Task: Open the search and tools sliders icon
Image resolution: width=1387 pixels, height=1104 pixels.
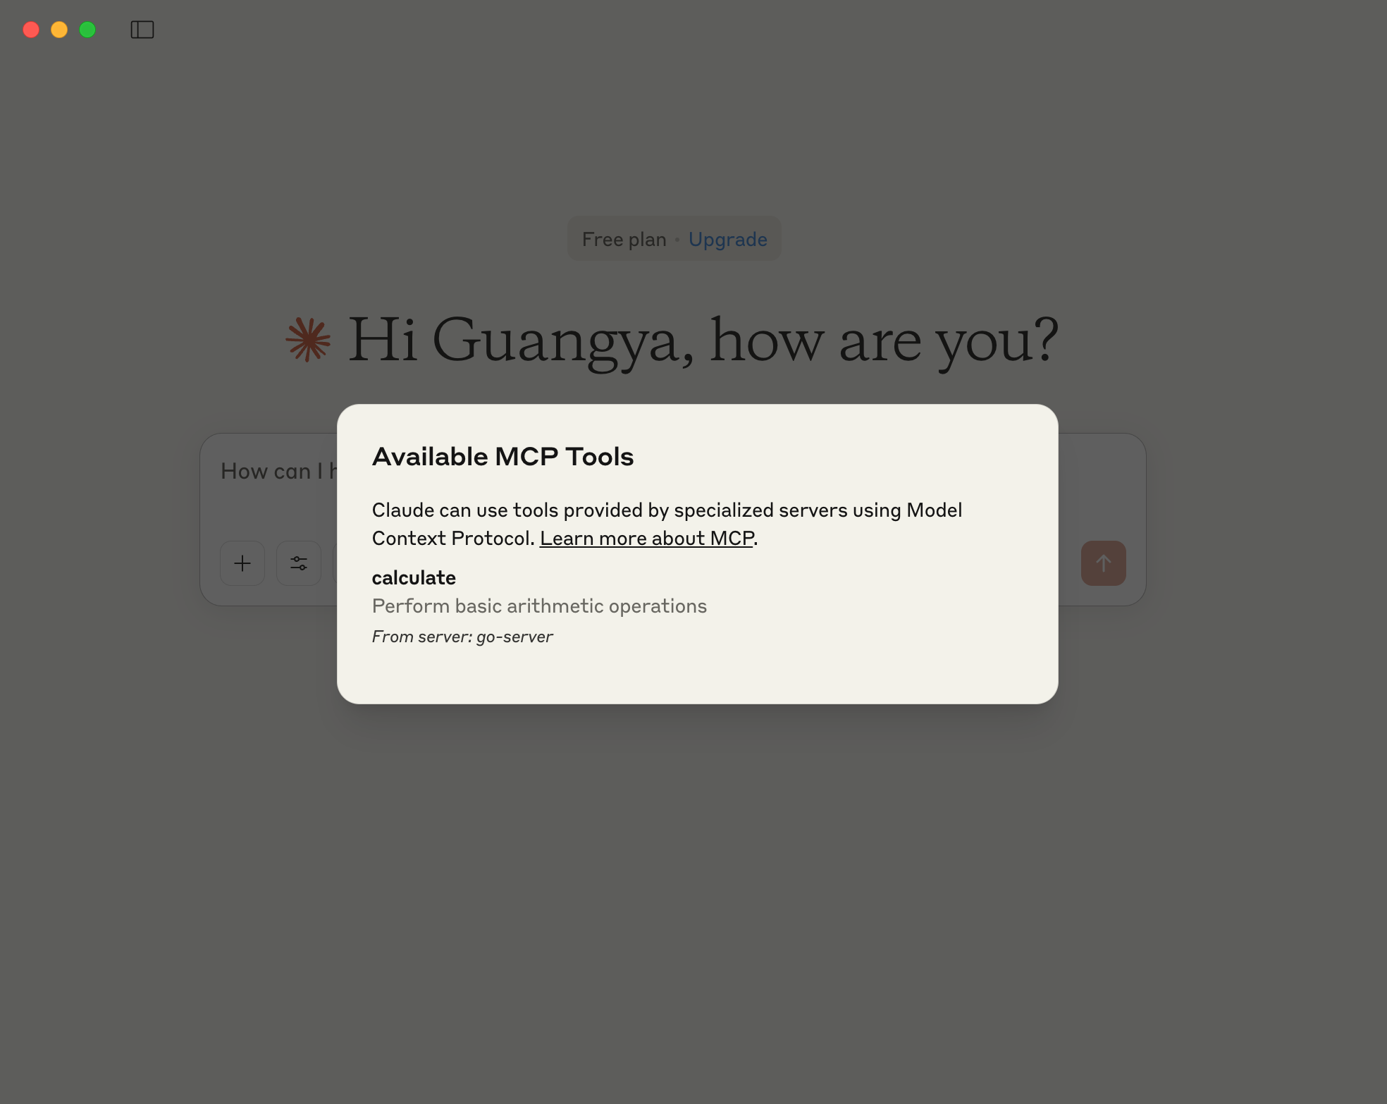Action: click(299, 563)
